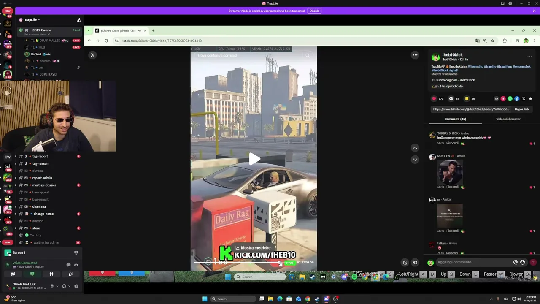This screenshot has height=304, width=540.
Task: Go back in the browser
Action: (89, 41)
